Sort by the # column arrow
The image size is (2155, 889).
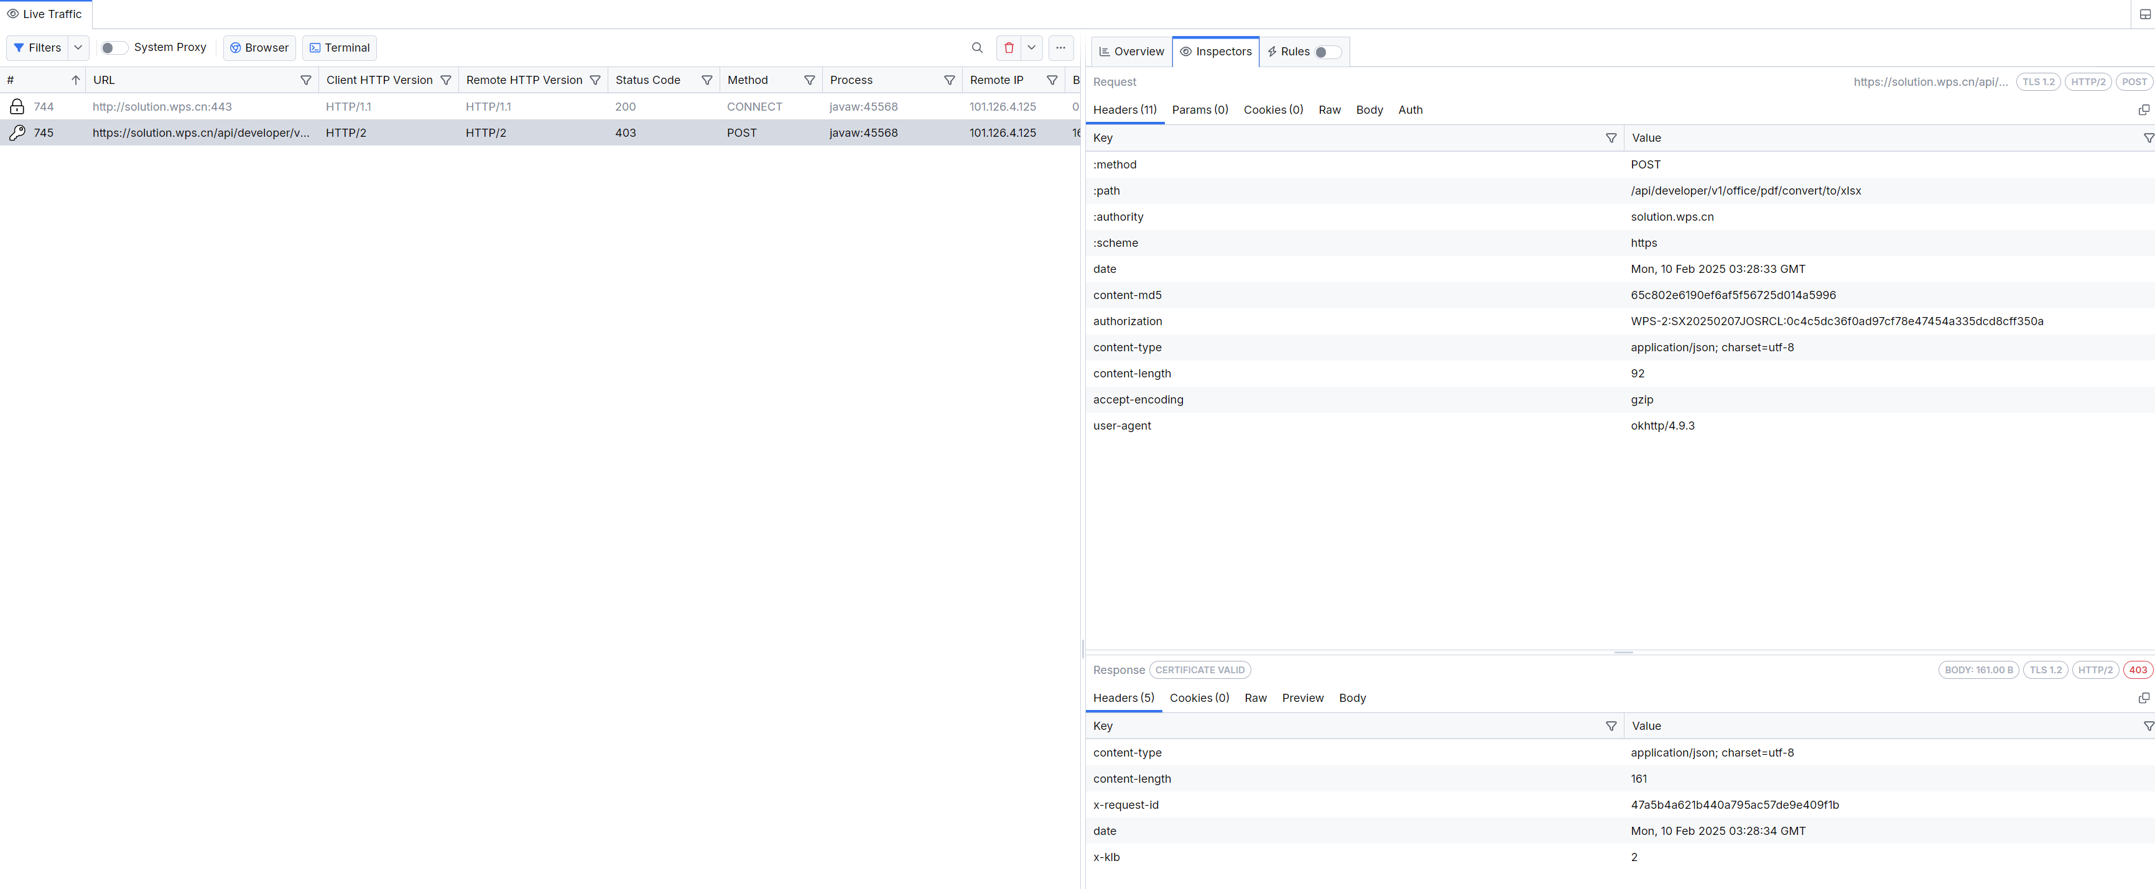pos(75,80)
